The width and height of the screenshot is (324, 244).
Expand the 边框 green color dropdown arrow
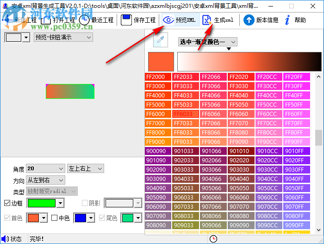point(60,203)
